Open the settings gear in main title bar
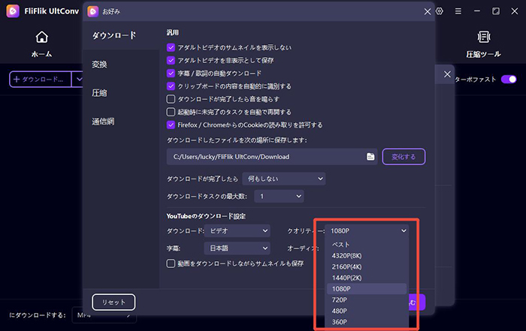This screenshot has height=331, width=526. click(x=440, y=11)
